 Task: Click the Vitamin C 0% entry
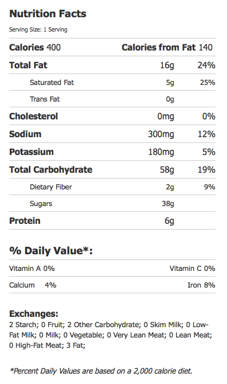192,269
